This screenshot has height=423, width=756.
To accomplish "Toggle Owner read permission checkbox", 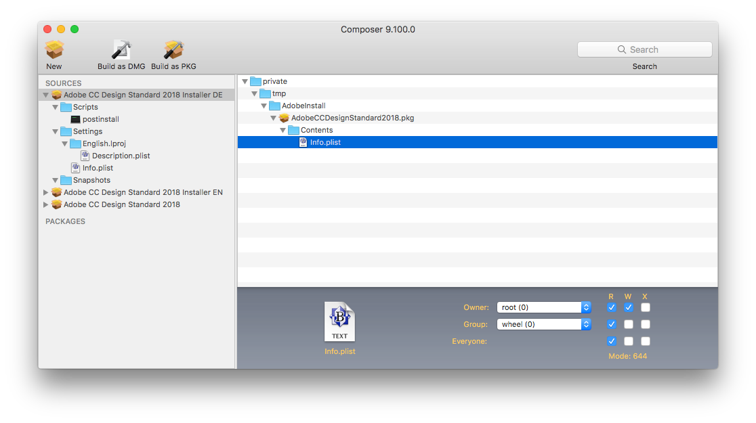I will (611, 307).
